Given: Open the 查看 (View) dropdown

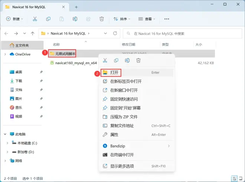Looking at the screenshot, I should click(x=147, y=19).
